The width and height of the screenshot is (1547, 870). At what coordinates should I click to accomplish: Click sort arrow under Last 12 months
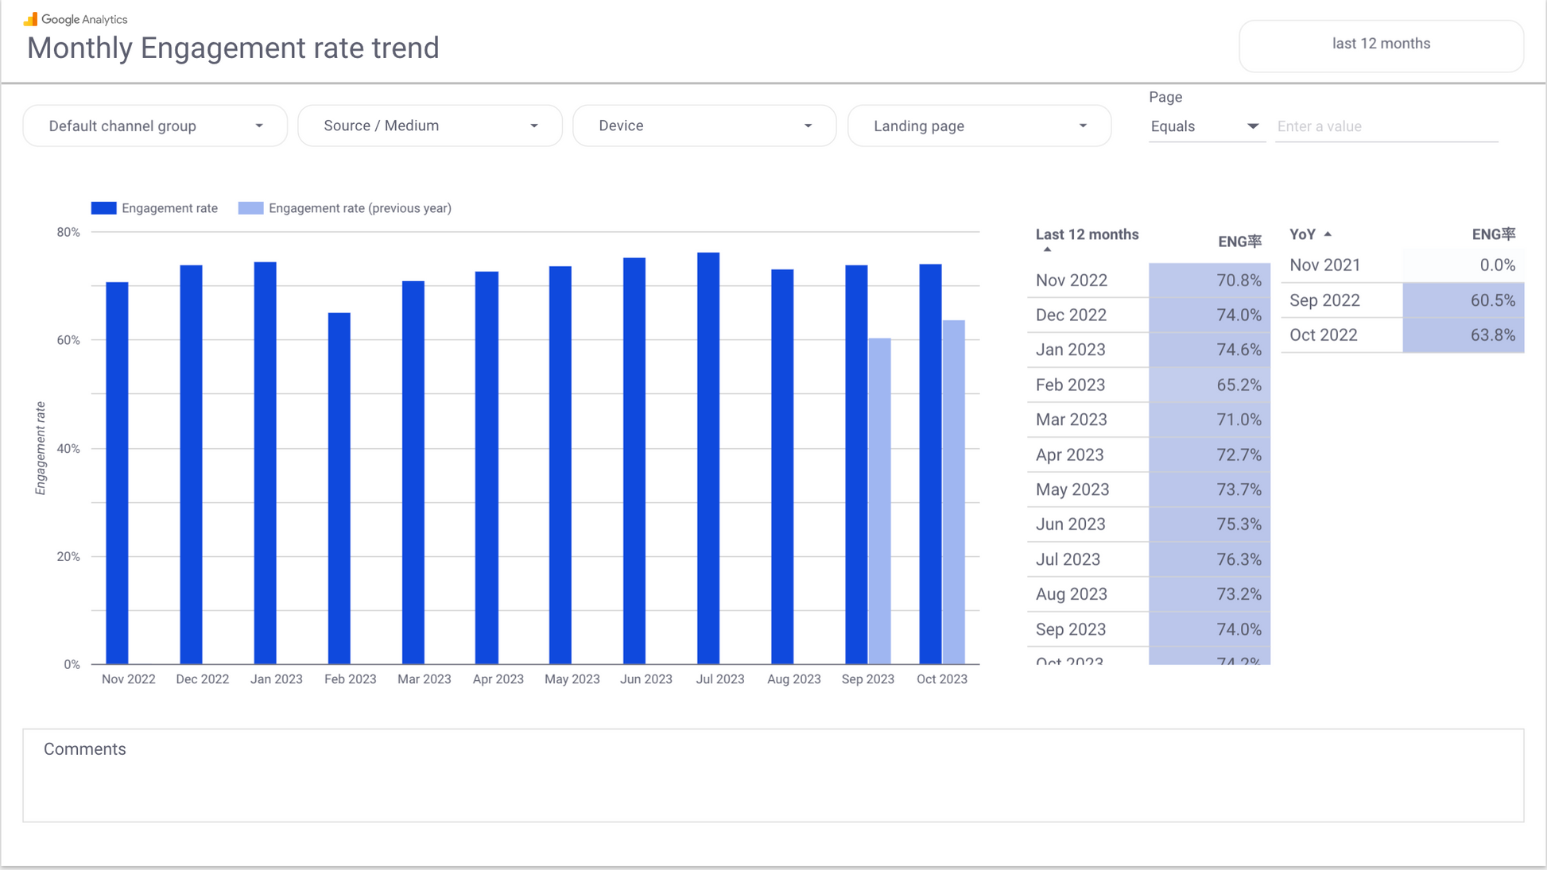point(1047,249)
